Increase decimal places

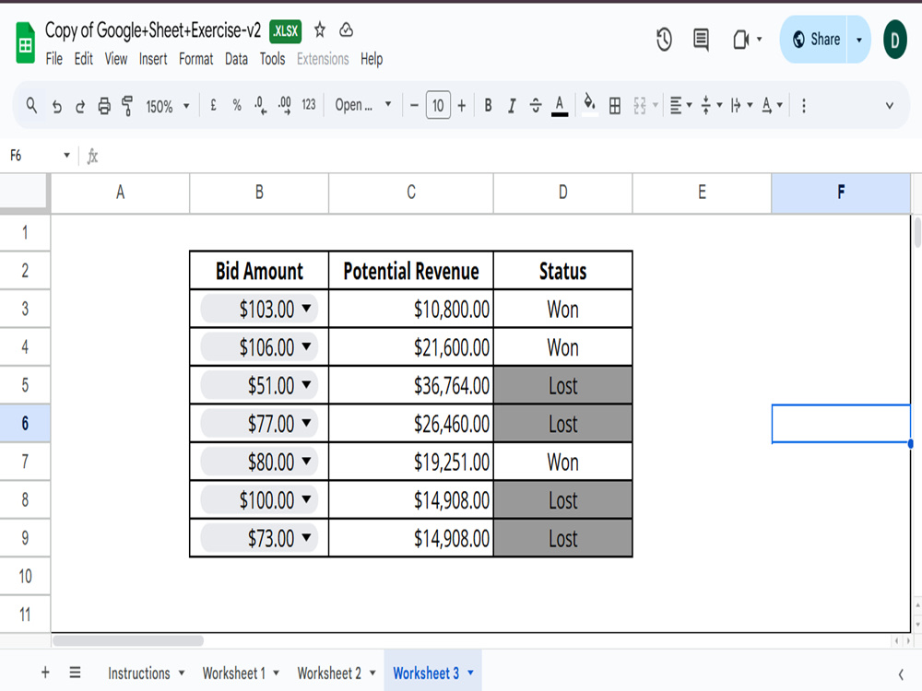pyautogui.click(x=285, y=106)
